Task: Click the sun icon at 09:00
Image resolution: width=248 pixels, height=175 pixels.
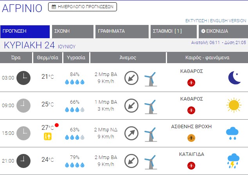Action: pyautogui.click(x=234, y=105)
